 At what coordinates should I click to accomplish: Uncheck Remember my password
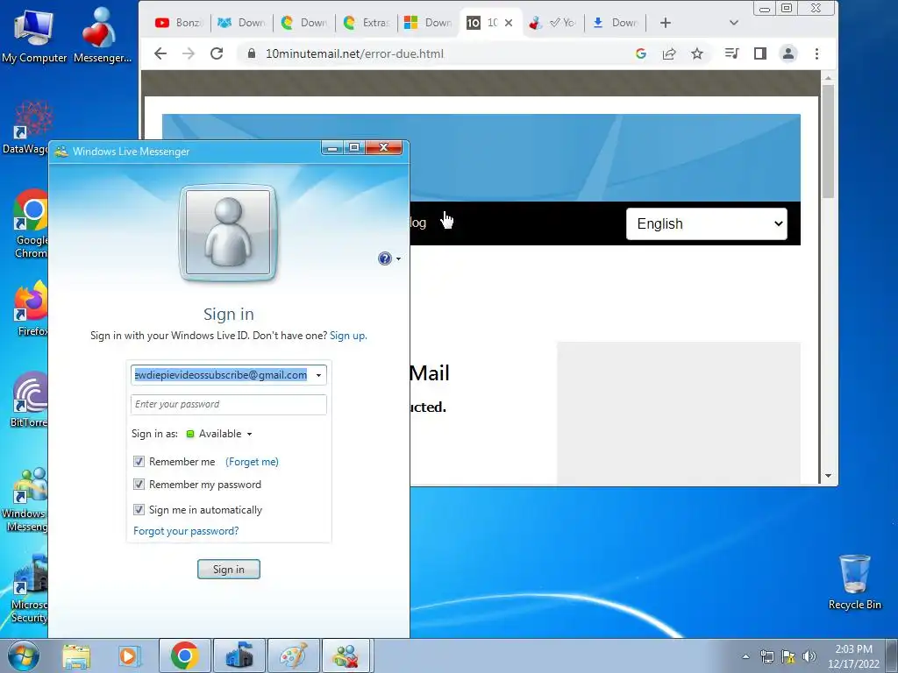(x=139, y=484)
